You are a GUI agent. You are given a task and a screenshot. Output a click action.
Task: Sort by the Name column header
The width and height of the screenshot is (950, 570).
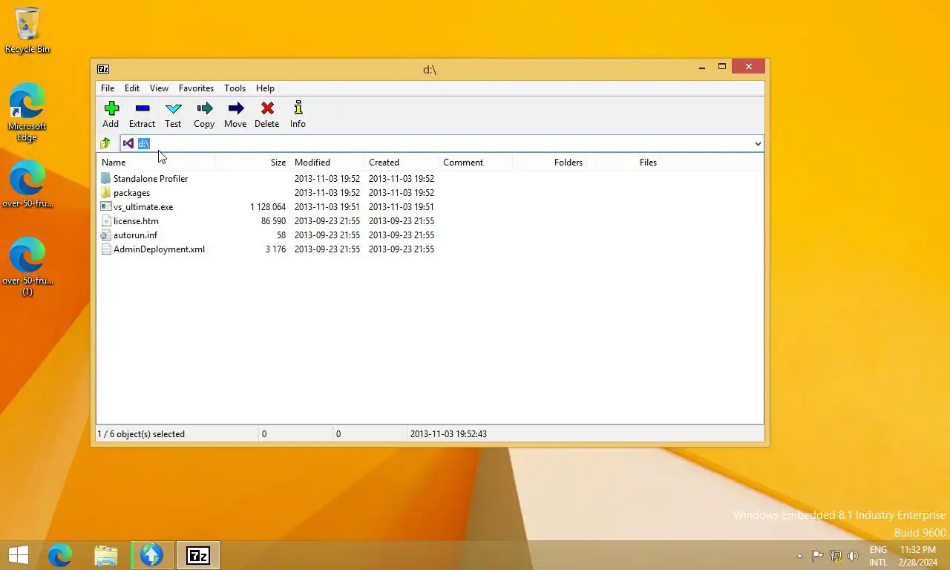pos(156,162)
